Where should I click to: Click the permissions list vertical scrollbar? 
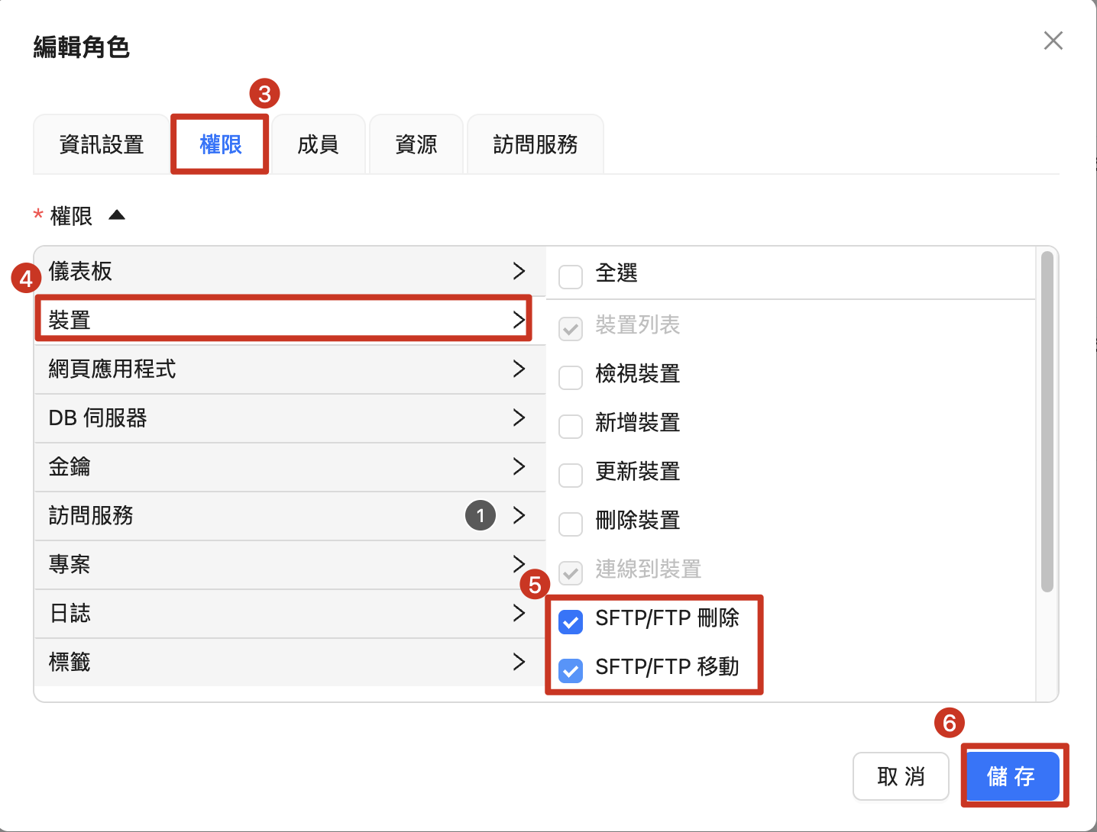click(1047, 421)
